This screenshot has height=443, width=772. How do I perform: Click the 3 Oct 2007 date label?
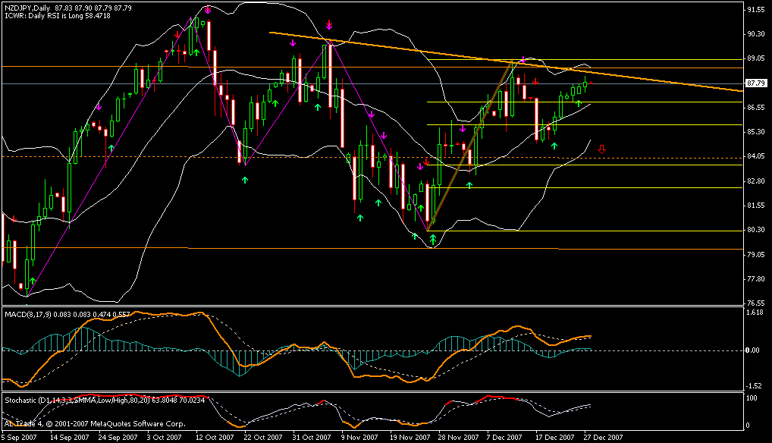click(x=165, y=437)
